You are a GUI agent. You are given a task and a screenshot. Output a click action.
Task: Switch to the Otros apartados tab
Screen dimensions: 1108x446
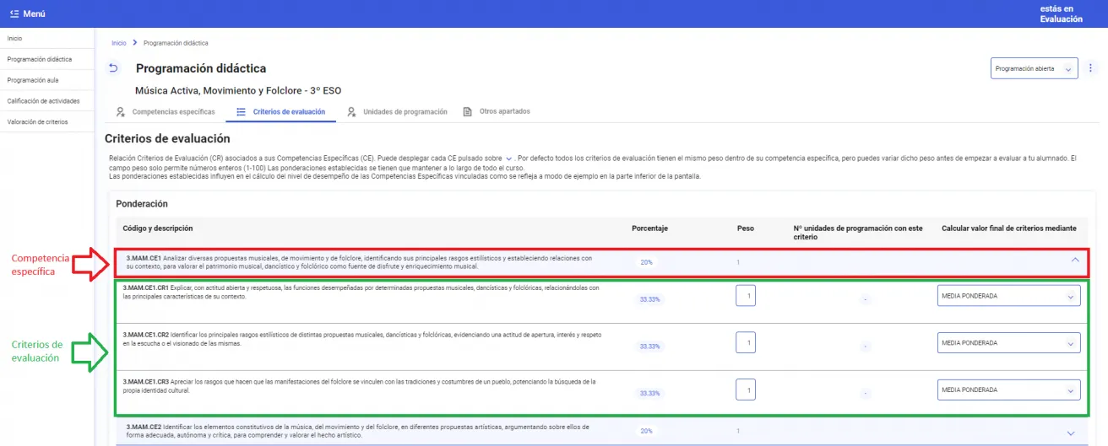pyautogui.click(x=504, y=111)
